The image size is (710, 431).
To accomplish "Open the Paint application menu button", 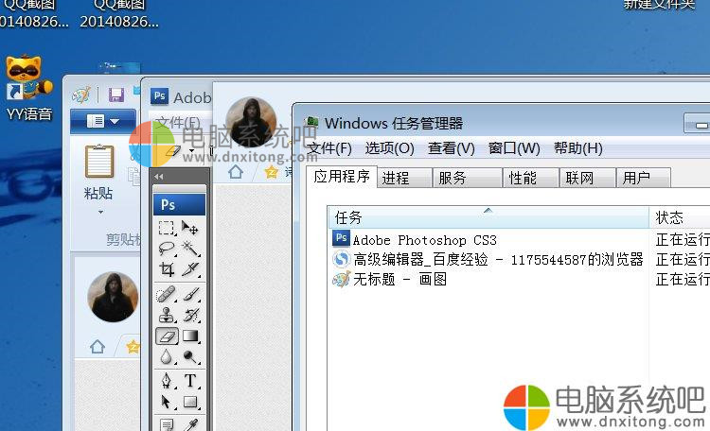I will tap(103, 121).
